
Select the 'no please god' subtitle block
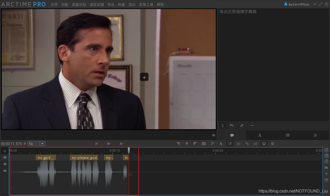coord(84,158)
